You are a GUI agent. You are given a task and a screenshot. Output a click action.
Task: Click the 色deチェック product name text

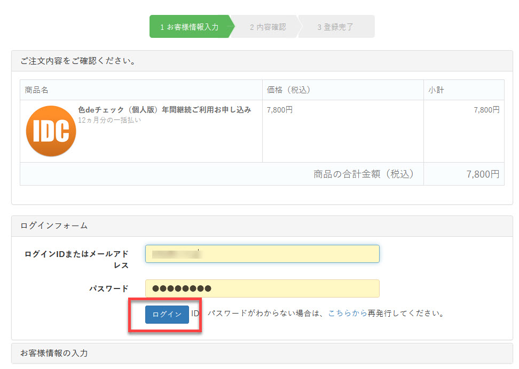click(164, 110)
